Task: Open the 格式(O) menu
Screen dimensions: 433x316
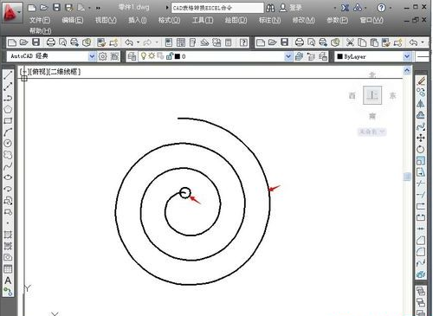Action: click(170, 20)
